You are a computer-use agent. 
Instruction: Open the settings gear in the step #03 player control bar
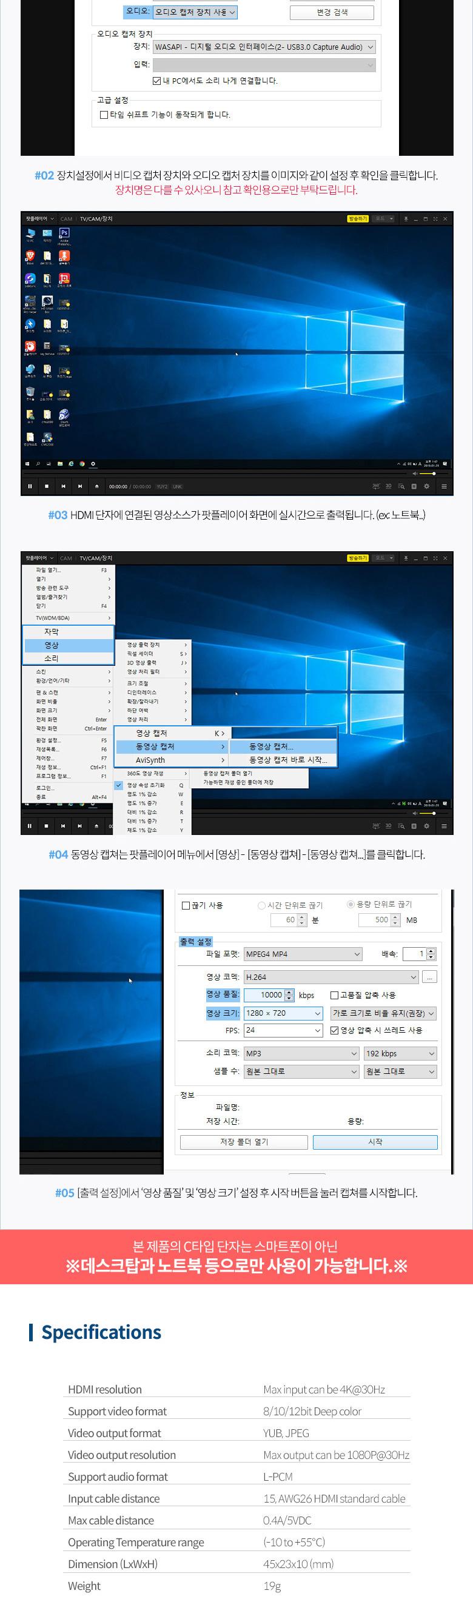pyautogui.click(x=426, y=486)
